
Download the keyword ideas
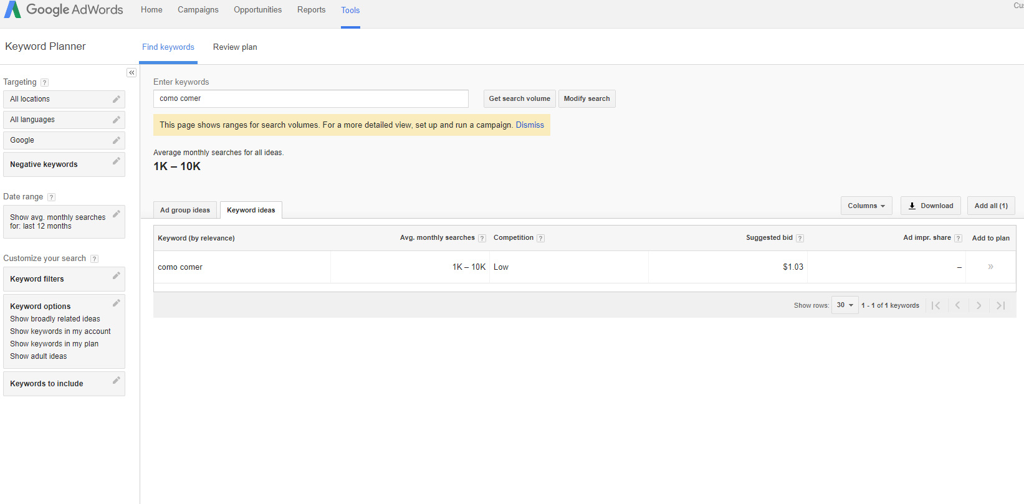(931, 206)
